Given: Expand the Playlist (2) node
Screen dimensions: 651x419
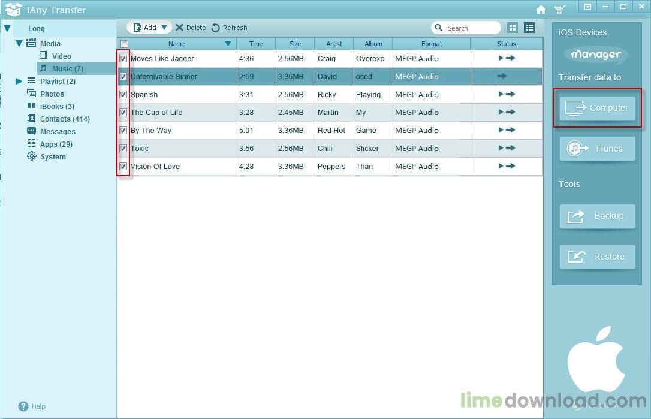Looking at the screenshot, I should 19,81.
